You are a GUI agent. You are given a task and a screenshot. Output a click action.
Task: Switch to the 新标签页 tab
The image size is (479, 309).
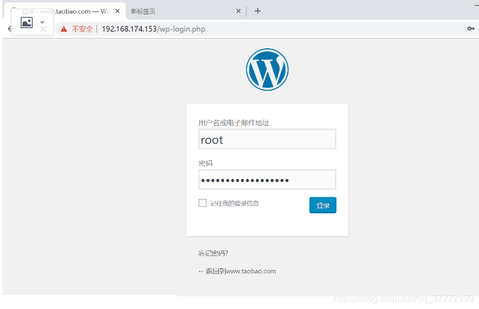pos(186,11)
